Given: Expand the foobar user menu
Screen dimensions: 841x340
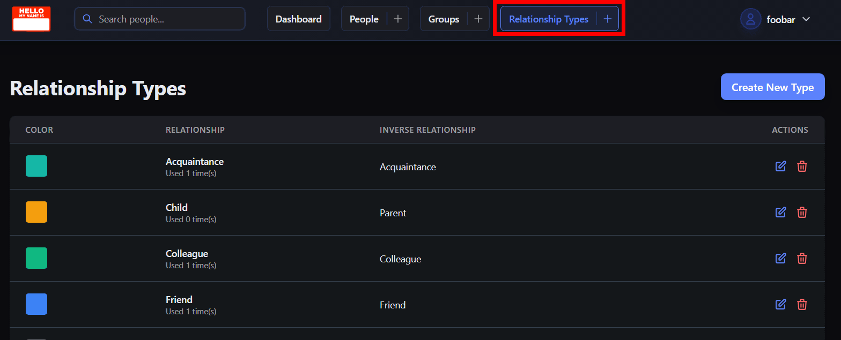Looking at the screenshot, I should [805, 19].
